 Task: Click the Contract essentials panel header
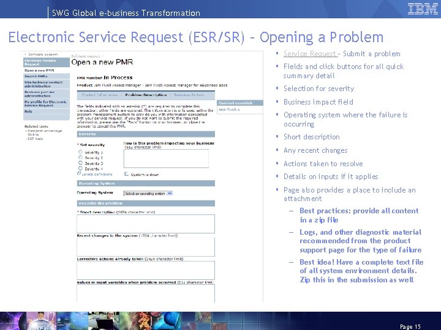click(240, 103)
